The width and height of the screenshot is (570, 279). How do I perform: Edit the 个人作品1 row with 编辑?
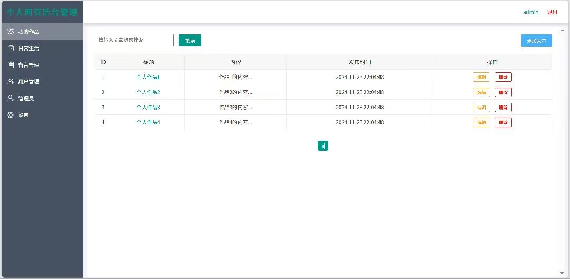pyautogui.click(x=481, y=77)
